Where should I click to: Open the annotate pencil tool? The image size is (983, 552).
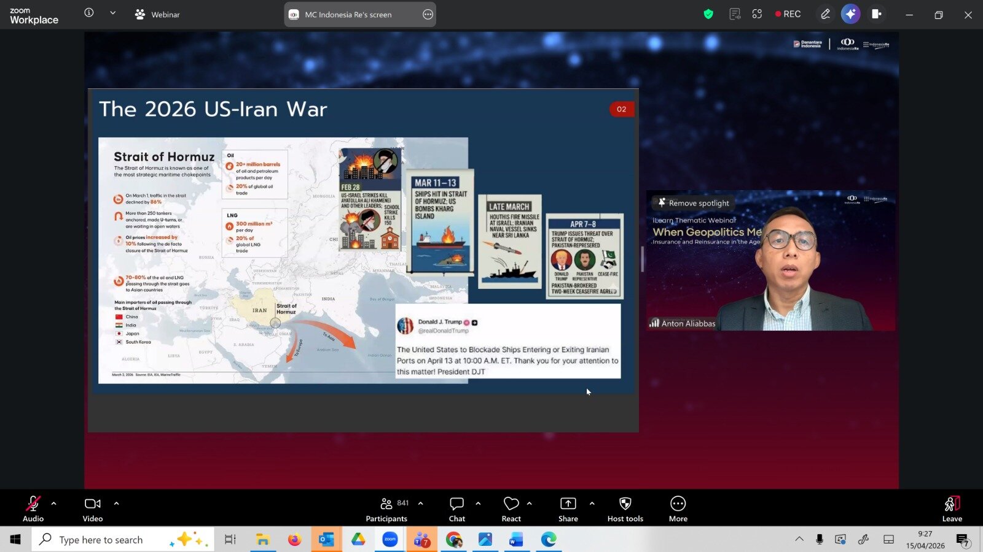click(825, 14)
